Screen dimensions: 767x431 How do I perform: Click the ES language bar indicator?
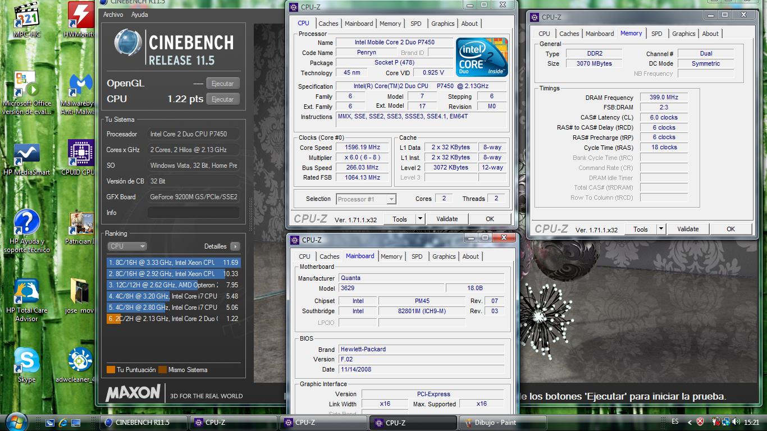click(675, 422)
